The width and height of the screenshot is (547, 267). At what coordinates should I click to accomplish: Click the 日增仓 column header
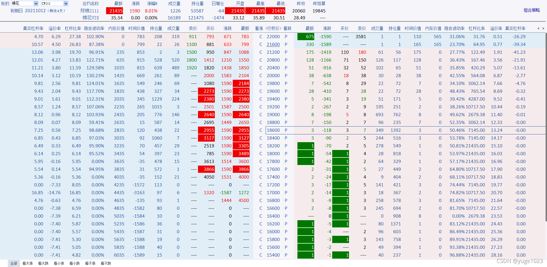(218, 3)
